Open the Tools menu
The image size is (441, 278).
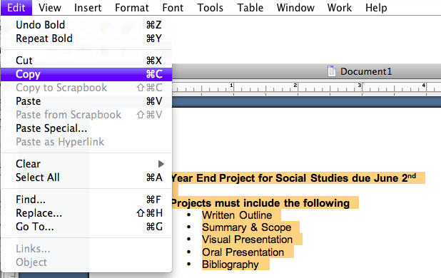pos(210,8)
